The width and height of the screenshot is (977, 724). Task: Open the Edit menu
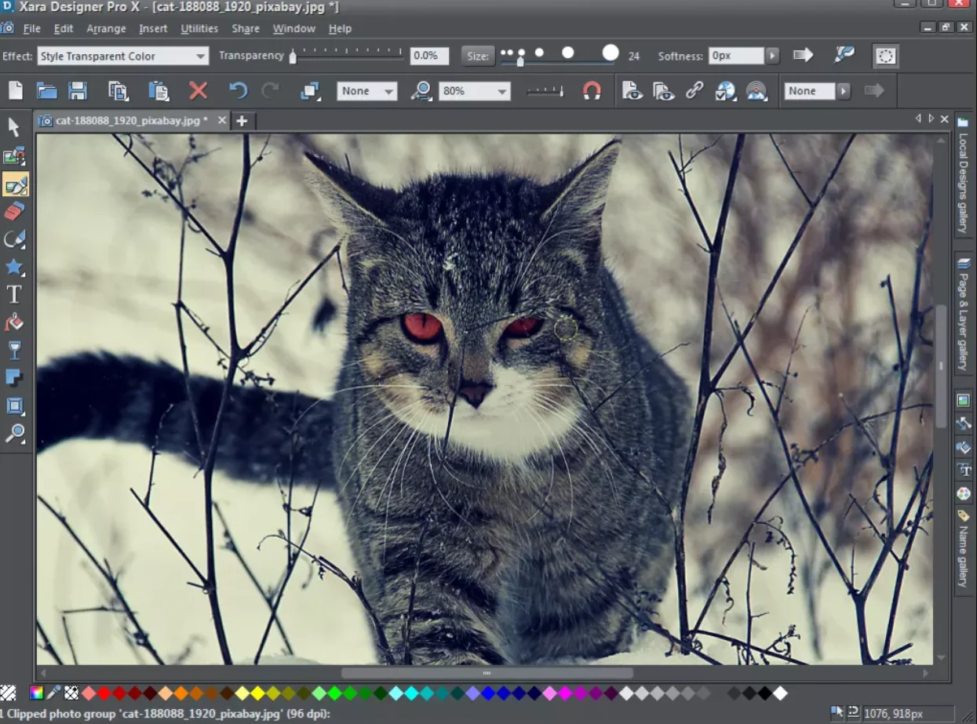[x=64, y=28]
